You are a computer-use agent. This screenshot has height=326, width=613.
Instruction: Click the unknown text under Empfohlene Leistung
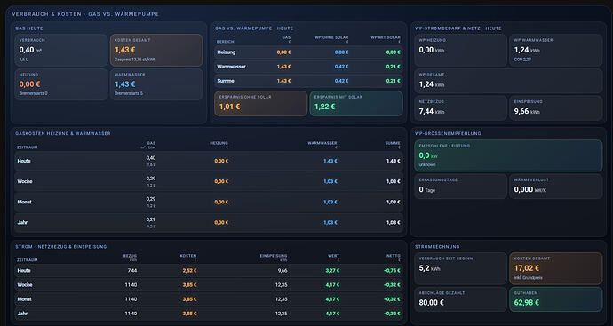(427, 165)
